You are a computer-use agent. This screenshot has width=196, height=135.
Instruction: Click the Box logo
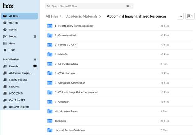pos(8,6)
